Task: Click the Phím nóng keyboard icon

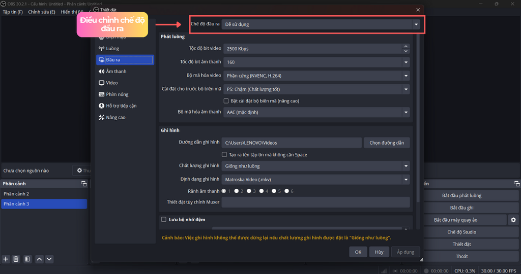Action: pyautogui.click(x=101, y=94)
